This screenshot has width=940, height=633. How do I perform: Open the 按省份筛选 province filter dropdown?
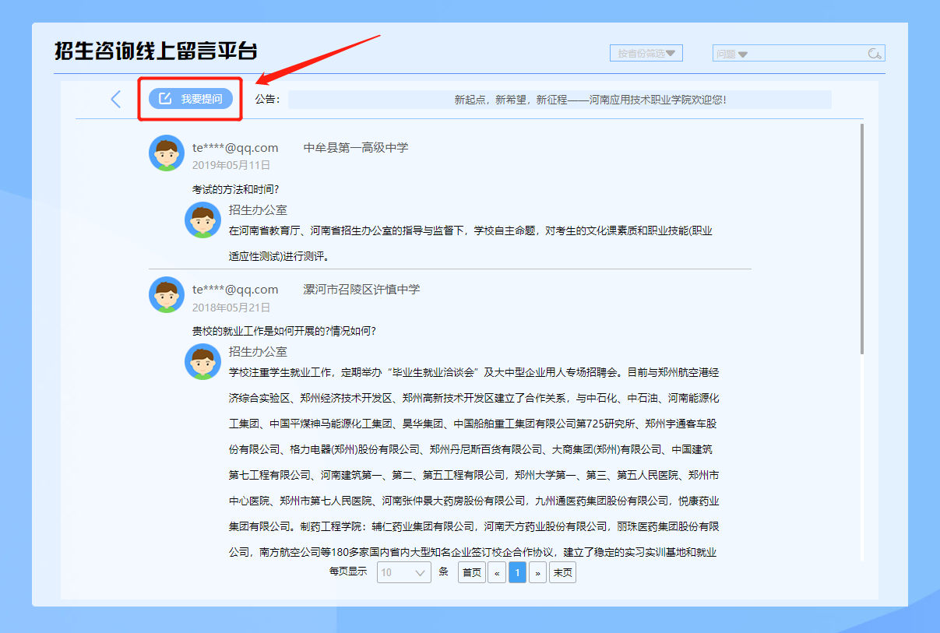(646, 53)
